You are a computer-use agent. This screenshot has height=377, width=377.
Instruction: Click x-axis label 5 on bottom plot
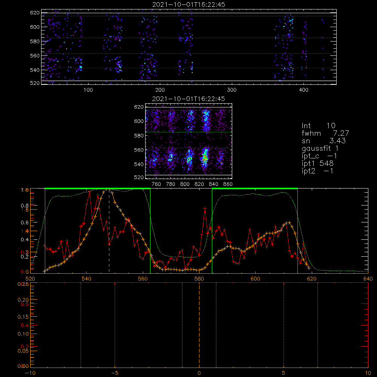point(284,373)
